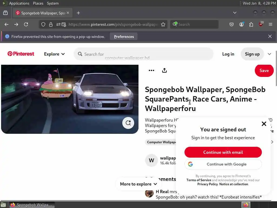This screenshot has width=277, height=208.
Task: Choose Continue with email
Action: [x=223, y=152]
